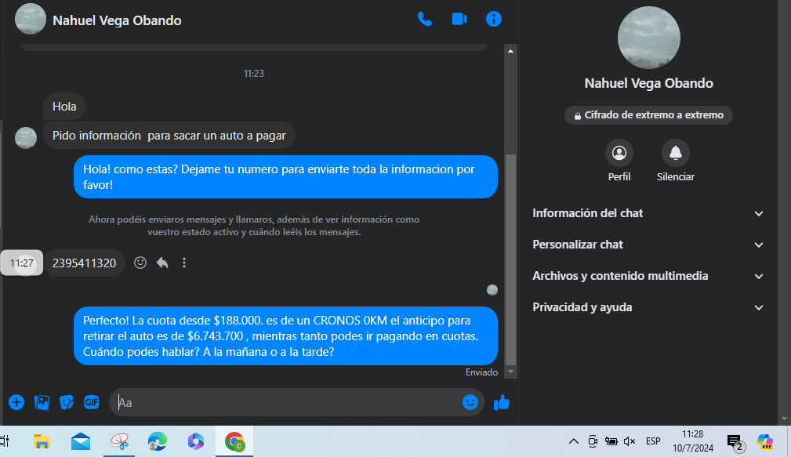Expand Privacidad y ayuda section
791x457 pixels.
648,307
